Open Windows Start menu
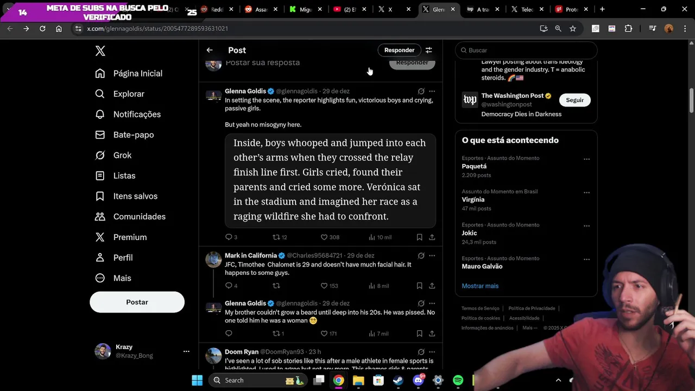Screen dimensions: 695x391 point(197,380)
